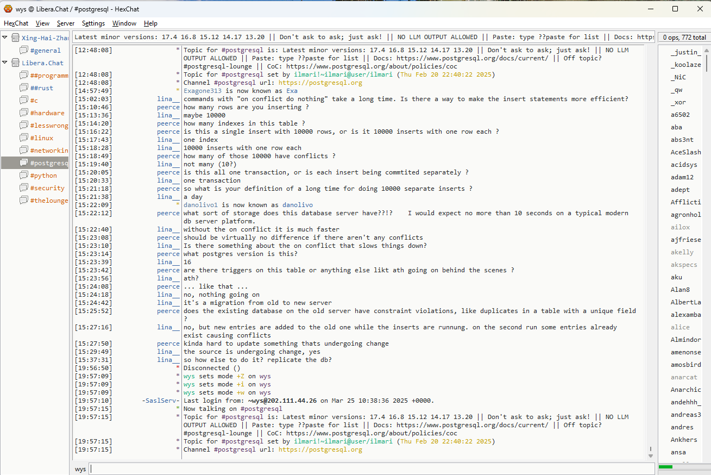Click the #python channel icon
This screenshot has height=475, width=711.
click(24, 176)
